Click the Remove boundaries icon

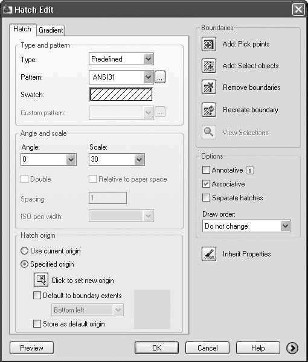point(209,87)
